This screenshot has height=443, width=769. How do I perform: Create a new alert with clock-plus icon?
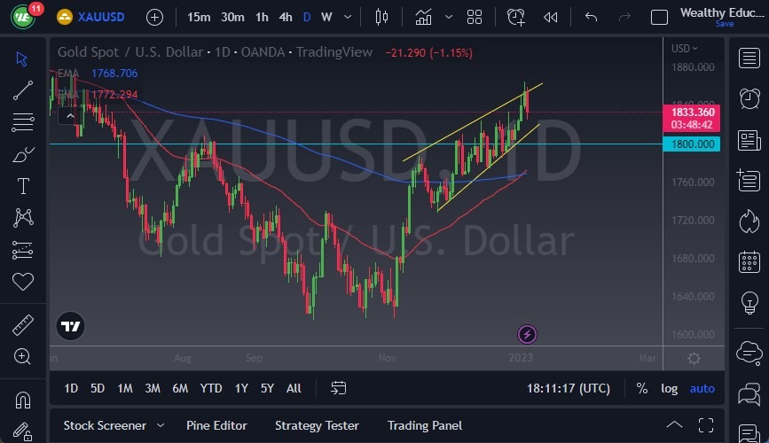(x=516, y=17)
